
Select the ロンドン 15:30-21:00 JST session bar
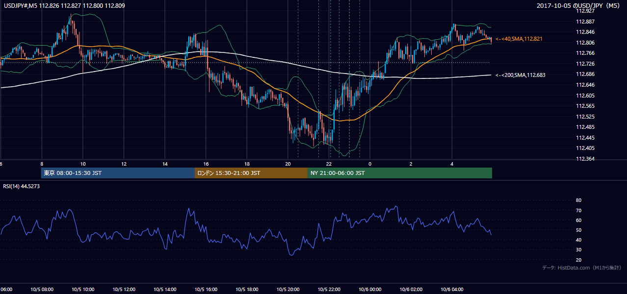point(251,173)
